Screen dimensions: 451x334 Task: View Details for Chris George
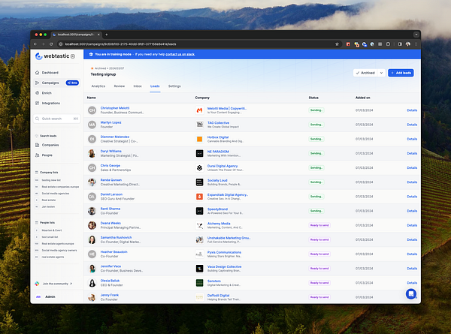pyautogui.click(x=412, y=167)
